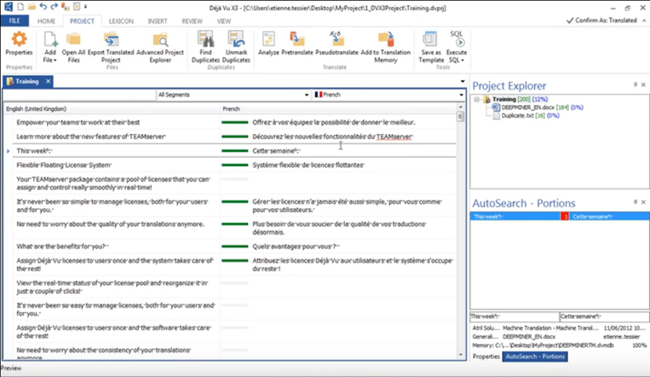Screen dimensions: 650x377
Task: Click source 'Empower your teams to work at their best'
Action: coord(78,123)
